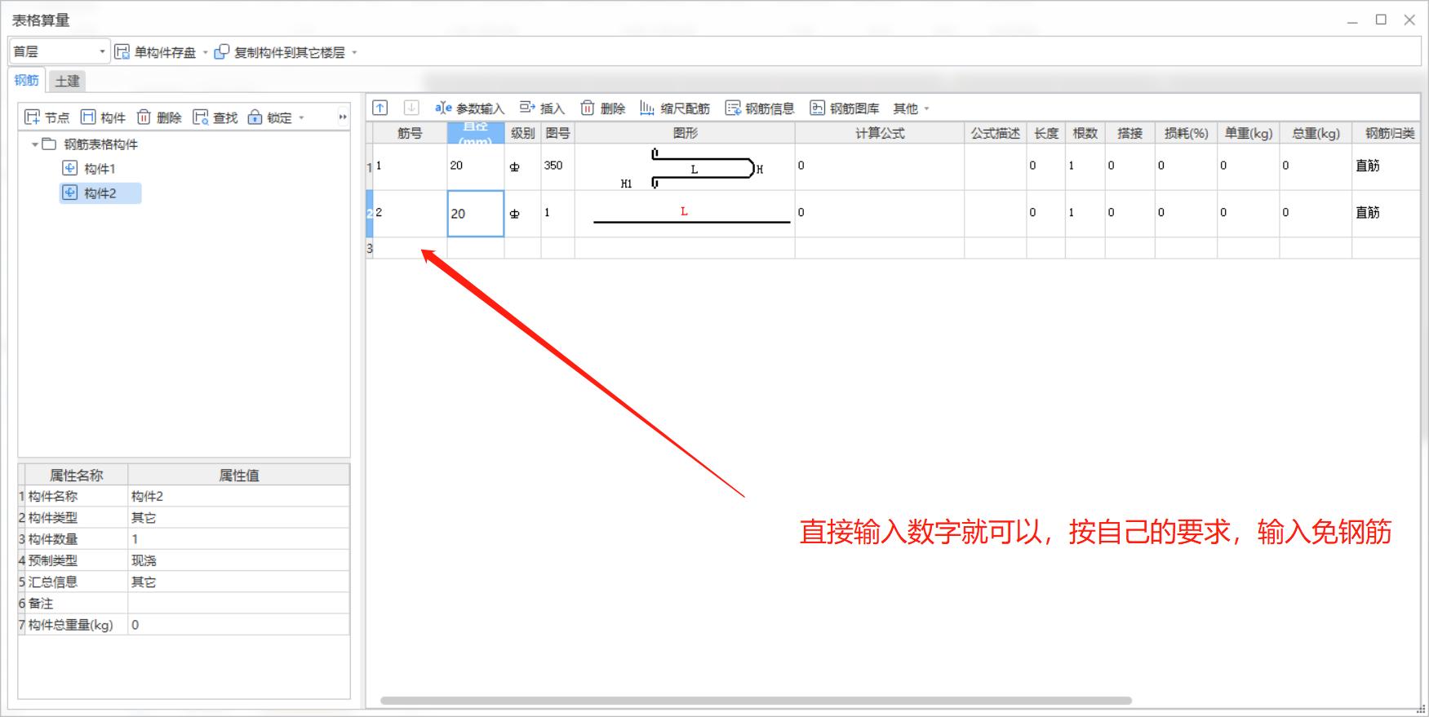1429x717 pixels.
Task: Click 预制类型 value 现浇
Action: [239, 560]
